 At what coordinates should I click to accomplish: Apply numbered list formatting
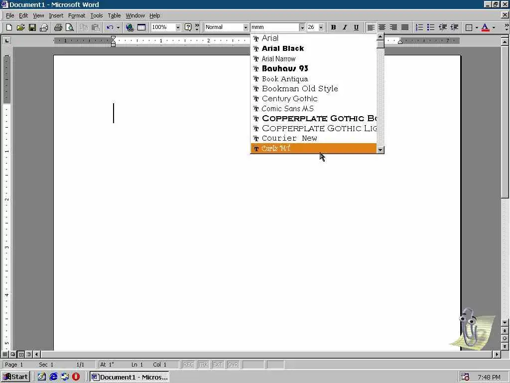(x=419, y=27)
